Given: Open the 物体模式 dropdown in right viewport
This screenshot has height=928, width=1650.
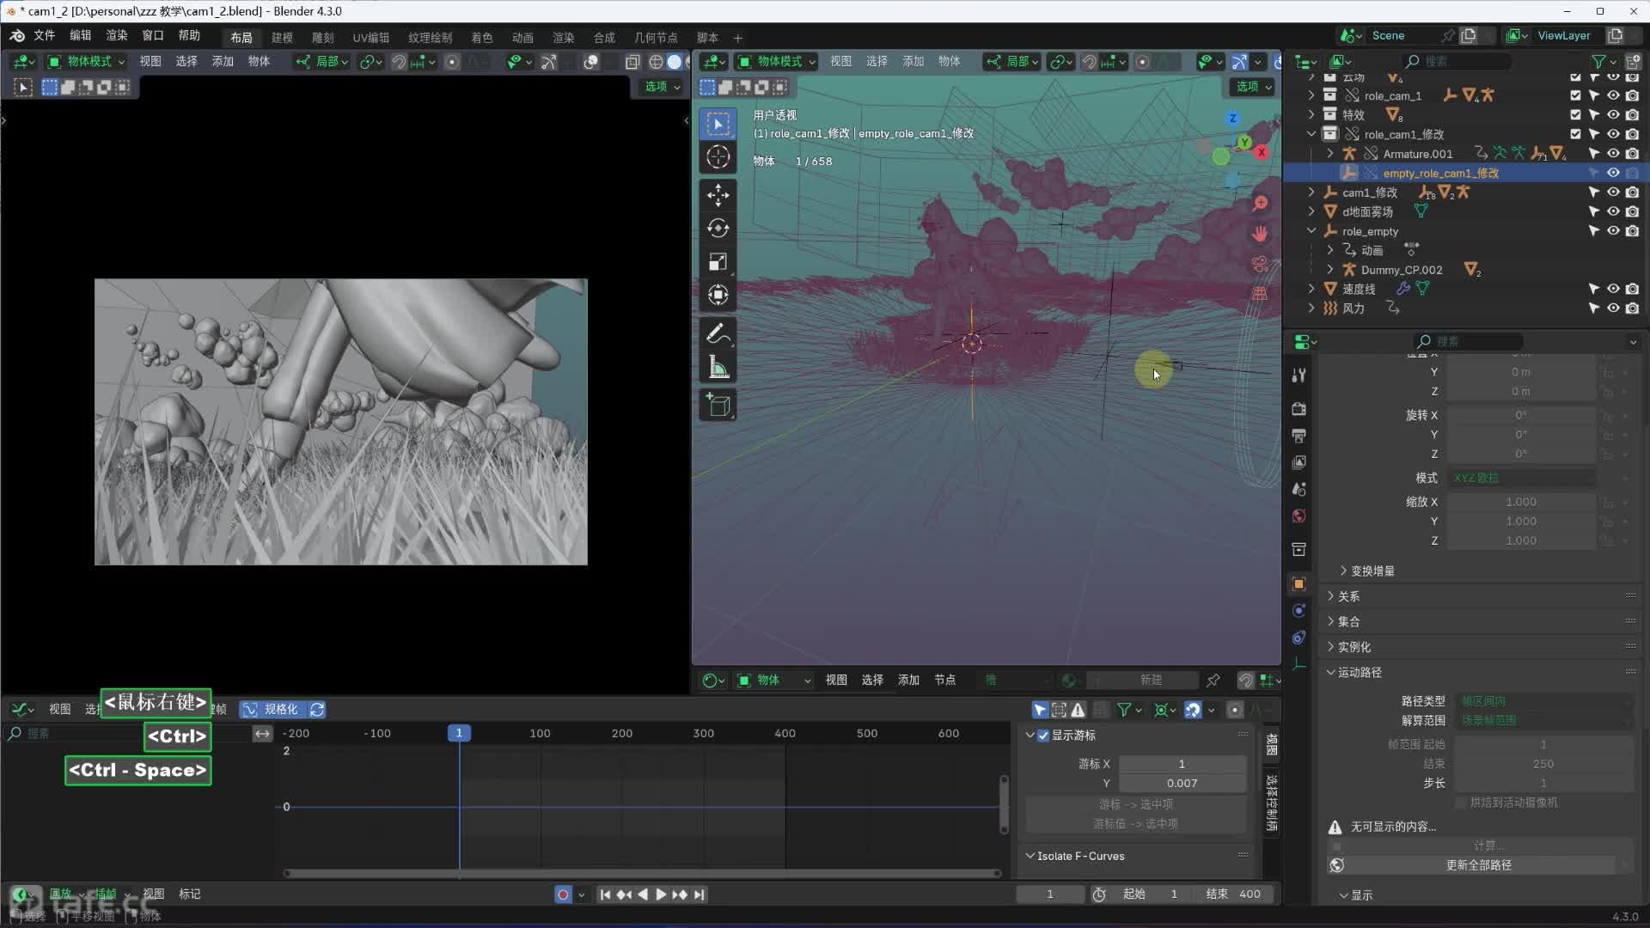Looking at the screenshot, I should (777, 61).
